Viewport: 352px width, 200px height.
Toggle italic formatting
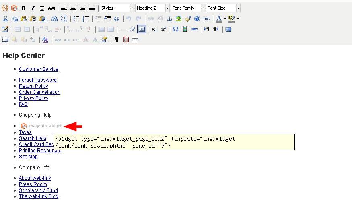click(33, 8)
